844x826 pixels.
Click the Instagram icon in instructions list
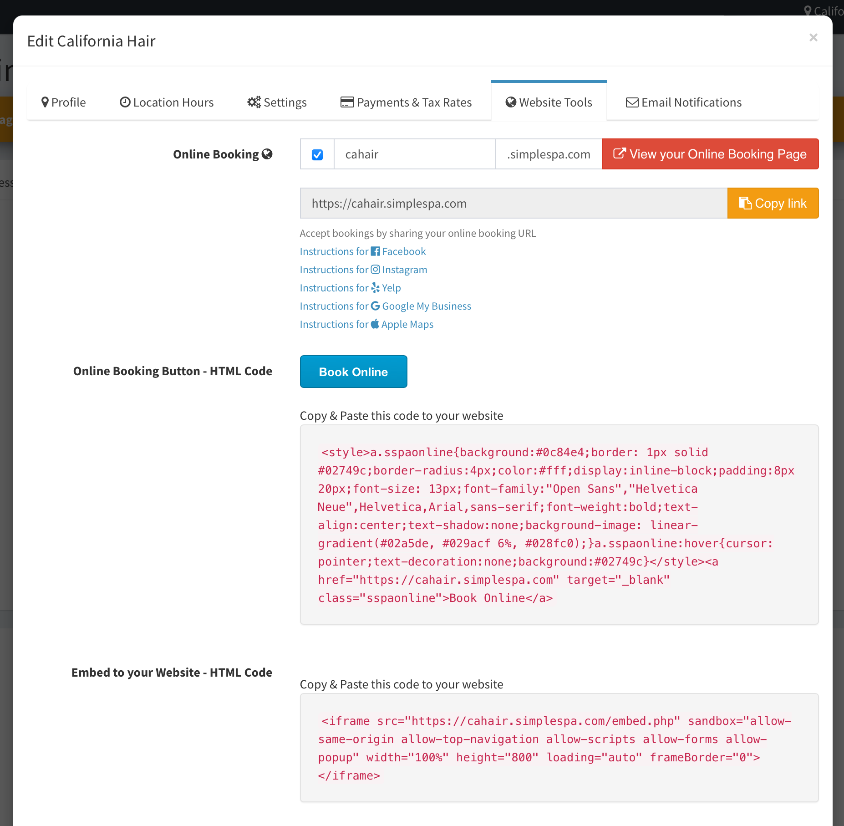(x=375, y=270)
